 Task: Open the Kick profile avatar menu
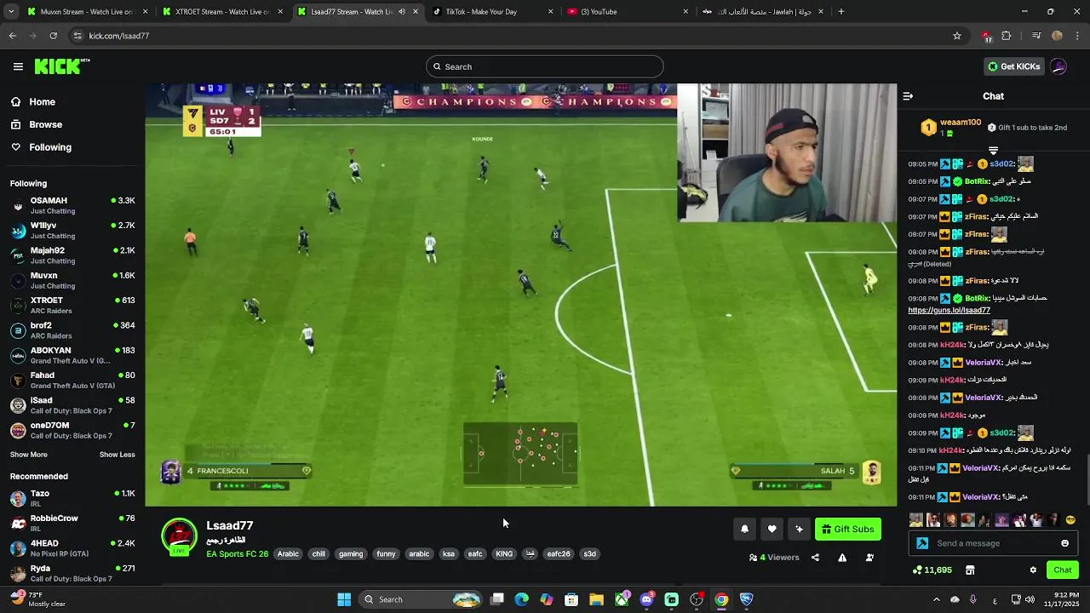point(1058,66)
